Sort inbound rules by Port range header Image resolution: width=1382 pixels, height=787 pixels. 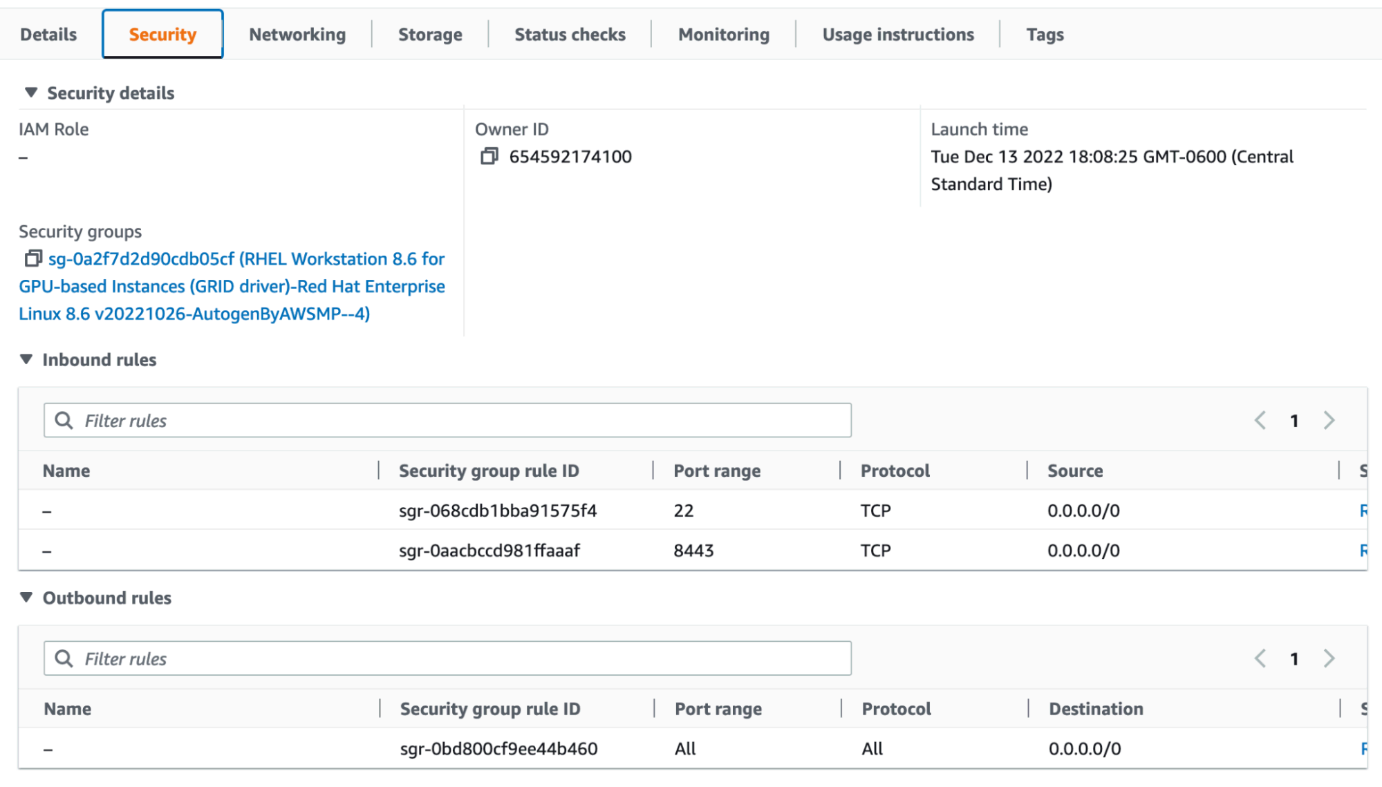pos(717,471)
